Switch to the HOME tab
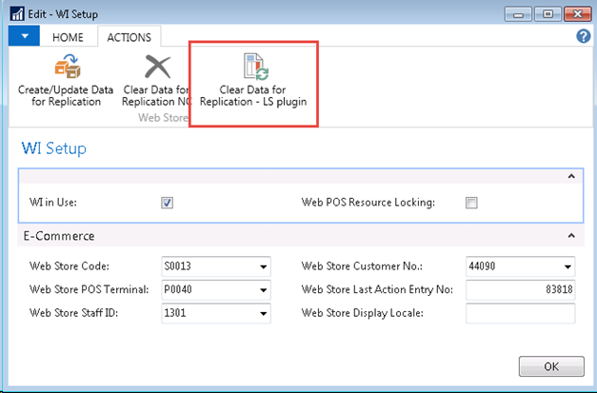This screenshot has width=597, height=393. [x=68, y=37]
